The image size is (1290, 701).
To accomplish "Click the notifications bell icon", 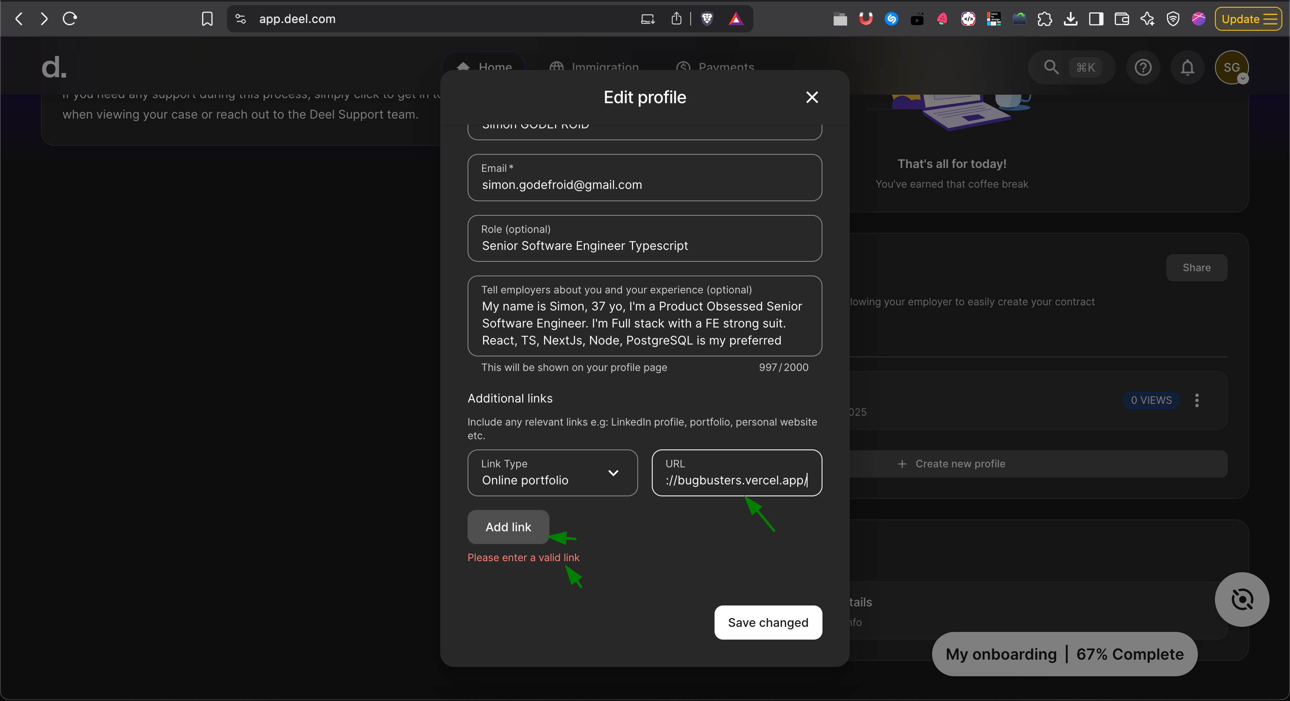I will (x=1187, y=67).
